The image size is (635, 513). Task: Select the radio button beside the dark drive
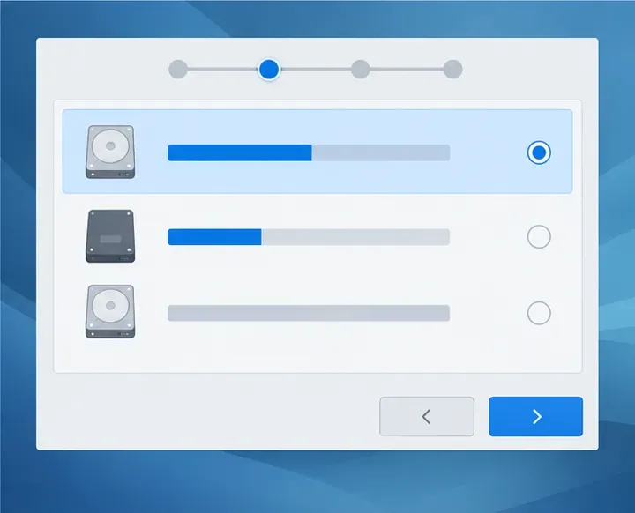click(539, 236)
